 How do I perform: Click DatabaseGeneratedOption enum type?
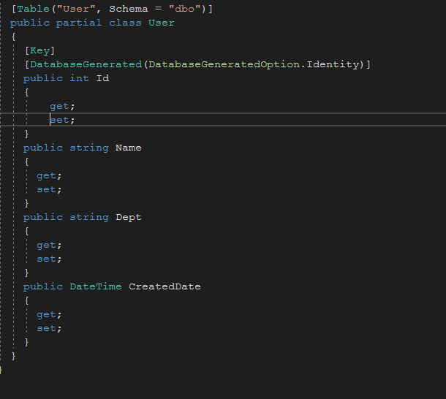coord(224,64)
